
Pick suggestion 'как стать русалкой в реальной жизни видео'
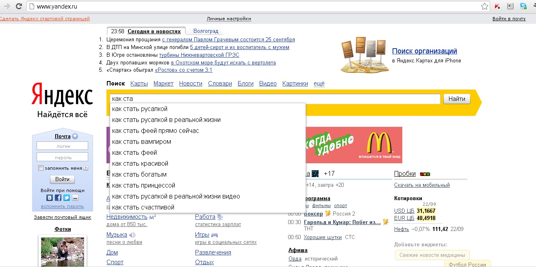tap(208, 197)
